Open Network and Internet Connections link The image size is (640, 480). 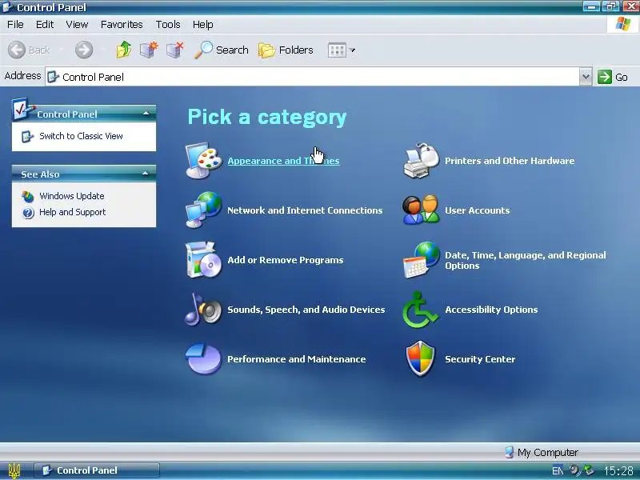click(x=305, y=210)
